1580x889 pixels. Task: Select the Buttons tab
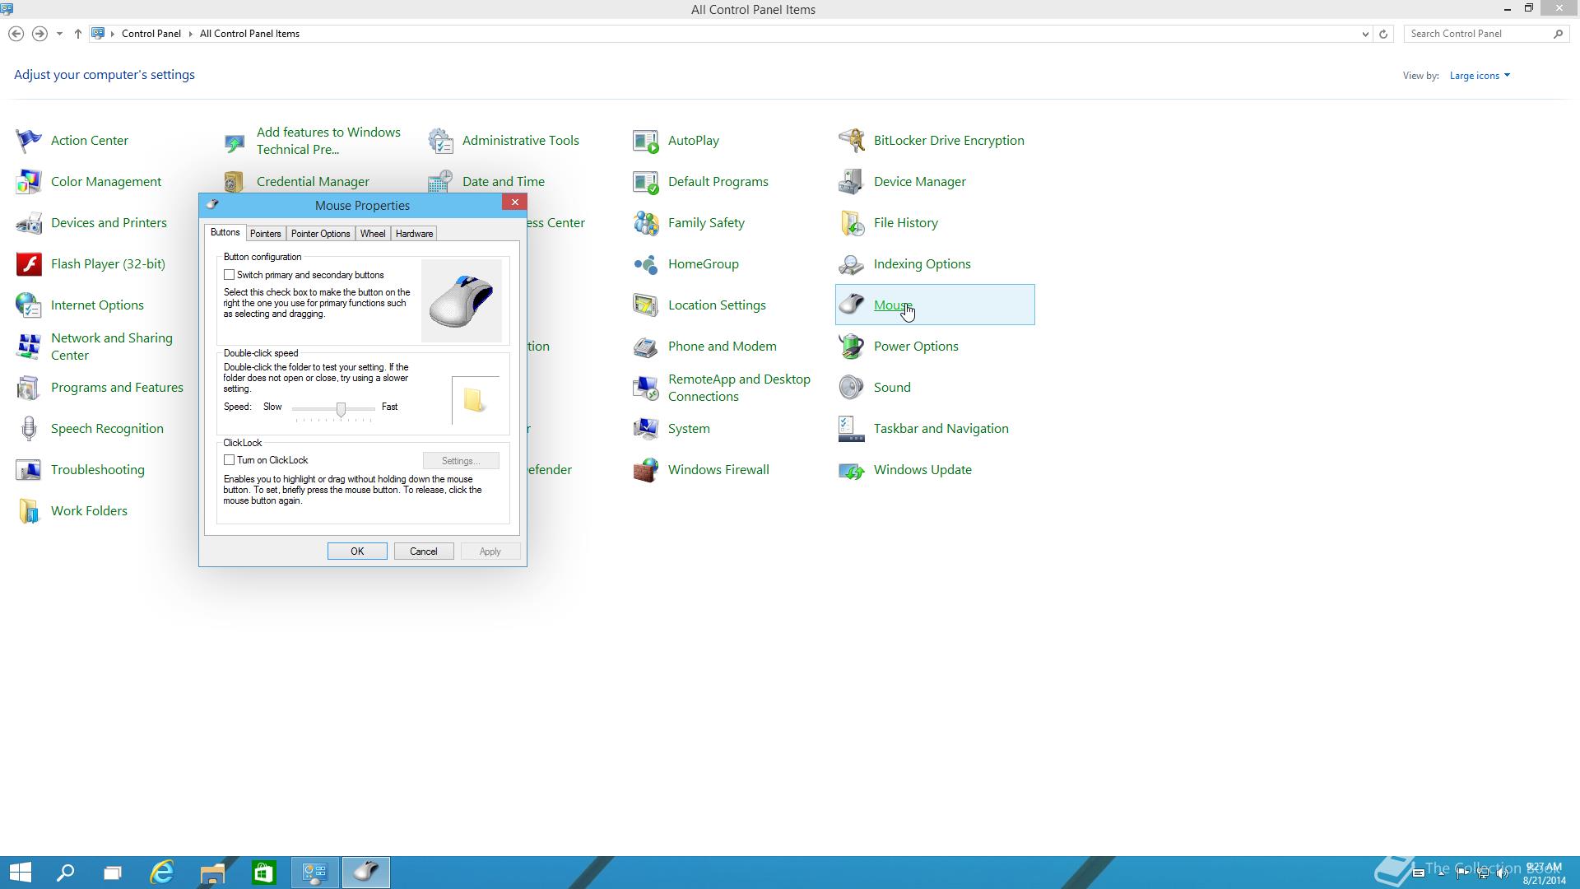pos(225,233)
